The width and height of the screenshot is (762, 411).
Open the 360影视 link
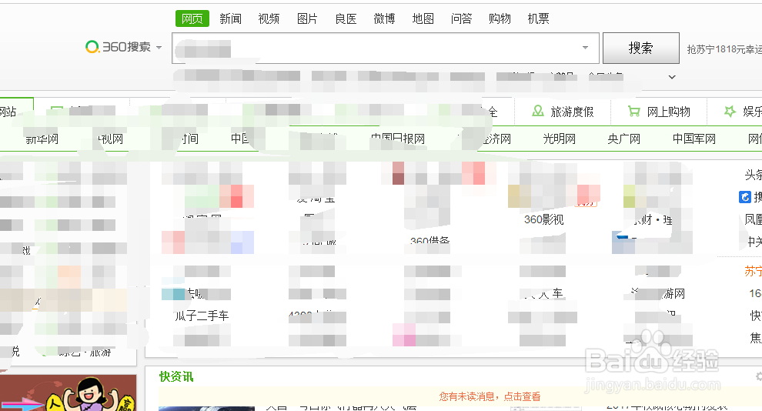[544, 219]
